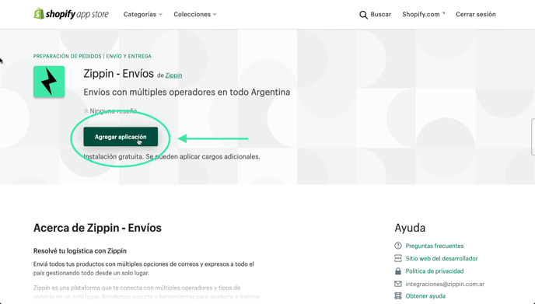535x304 pixels.
Task: Click the integraciones@zippin.com.ar email address
Action: pos(445,284)
